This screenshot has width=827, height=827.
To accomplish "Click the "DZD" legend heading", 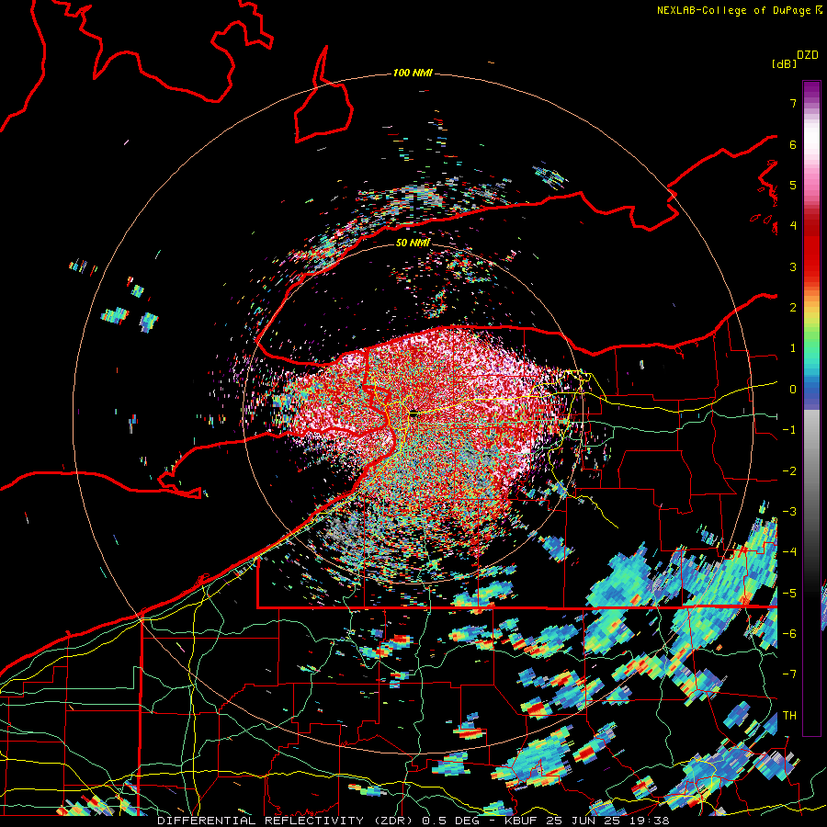I will [808, 55].
